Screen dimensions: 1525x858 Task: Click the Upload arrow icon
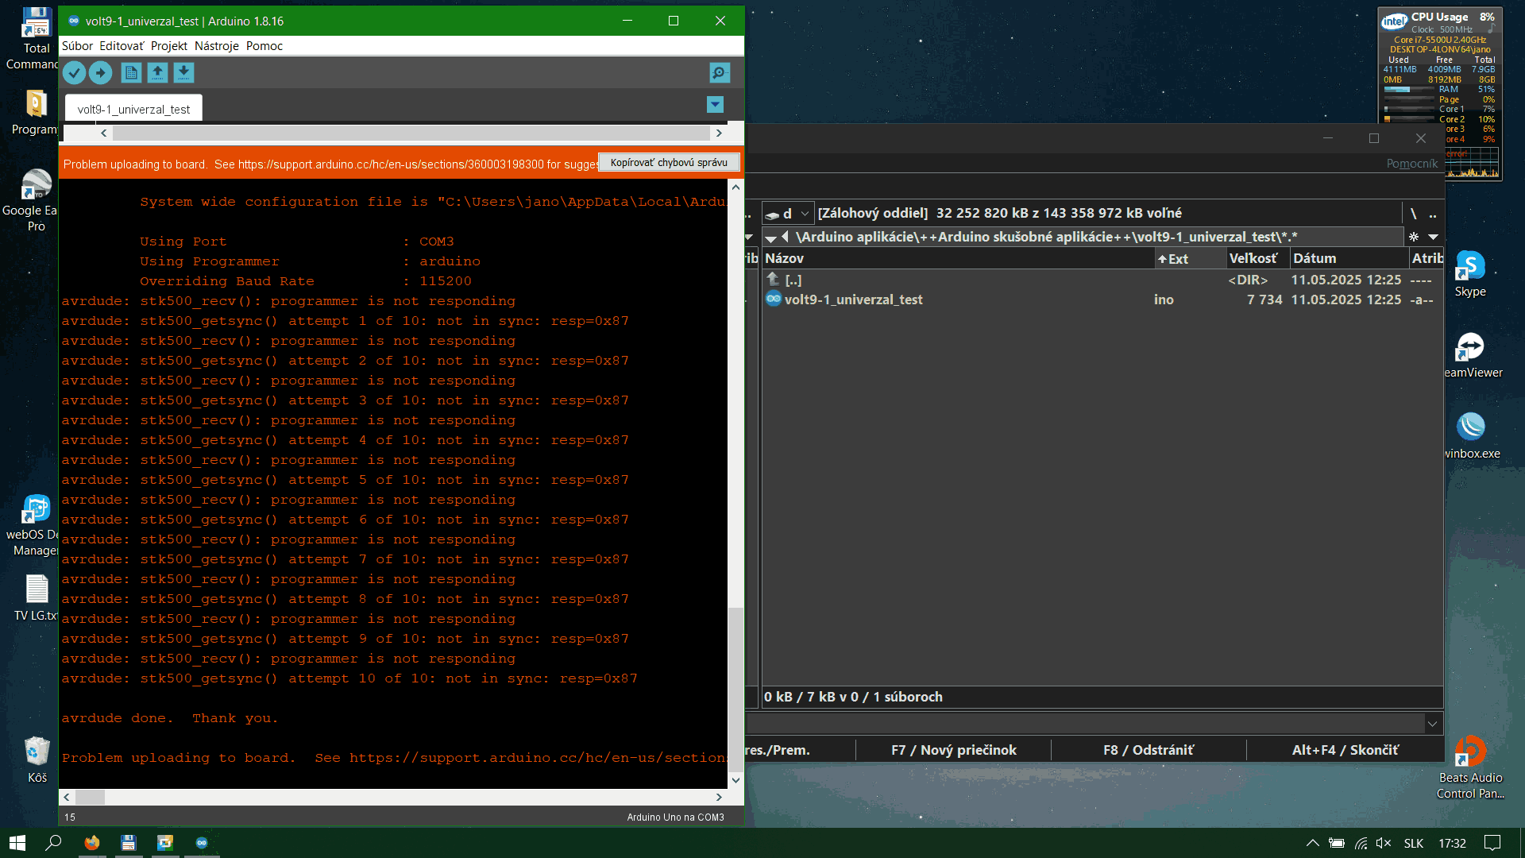pyautogui.click(x=100, y=73)
